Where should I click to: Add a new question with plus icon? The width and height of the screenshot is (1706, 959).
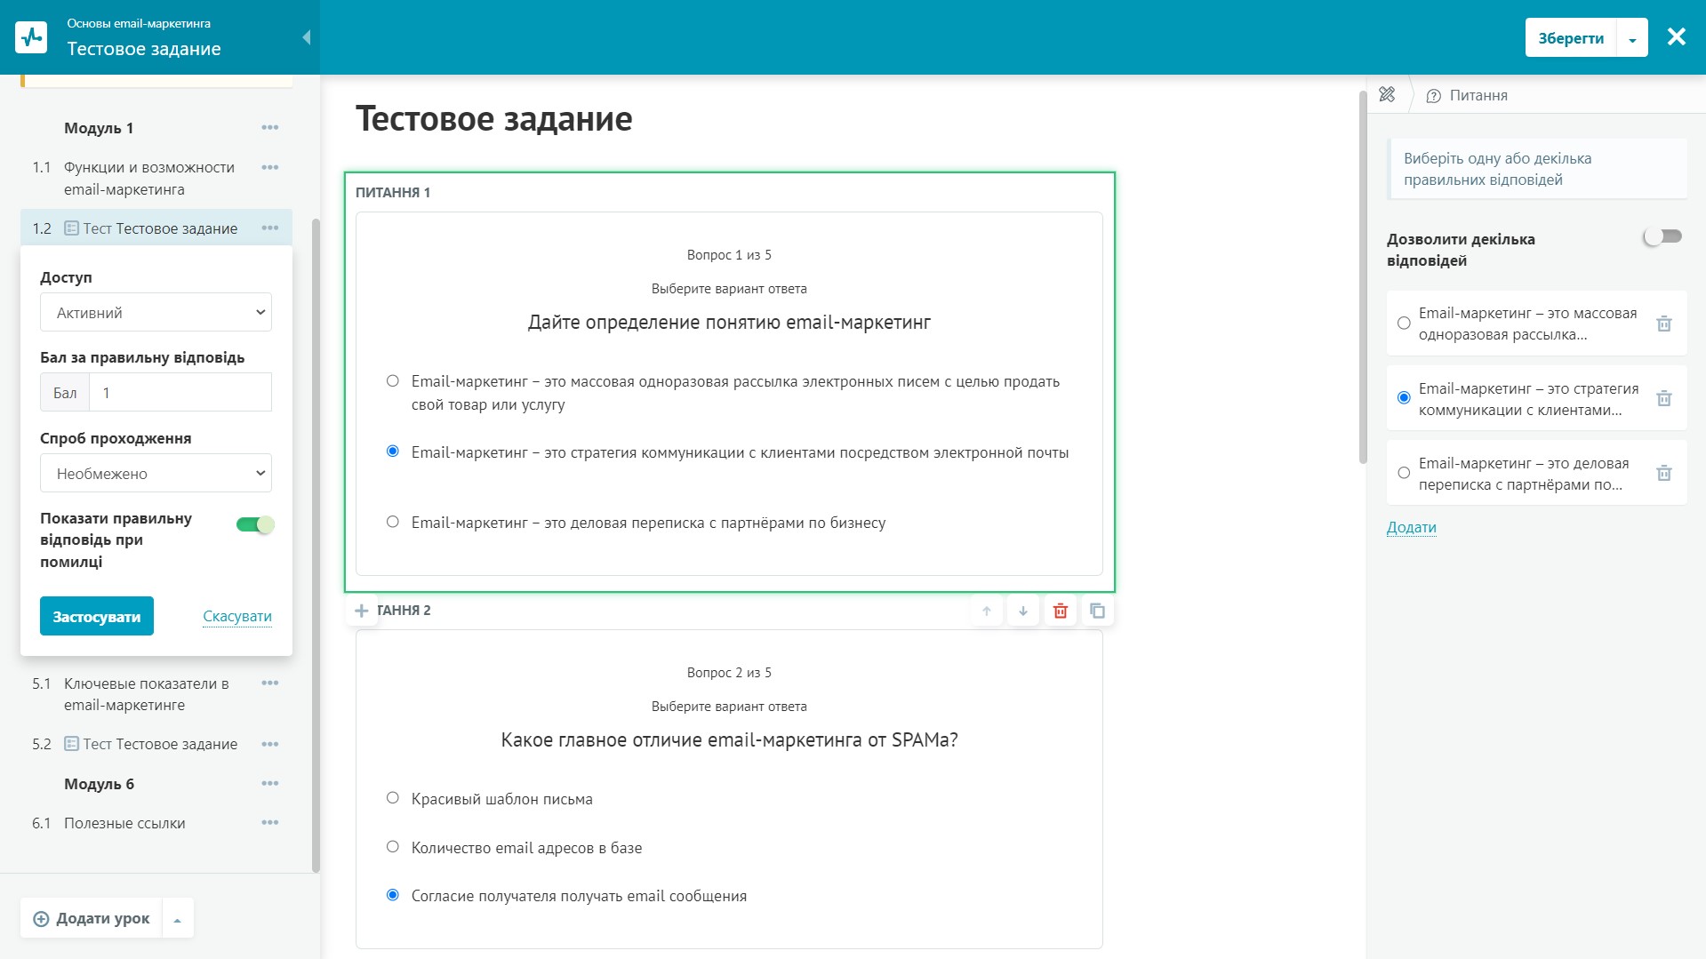[x=362, y=611]
